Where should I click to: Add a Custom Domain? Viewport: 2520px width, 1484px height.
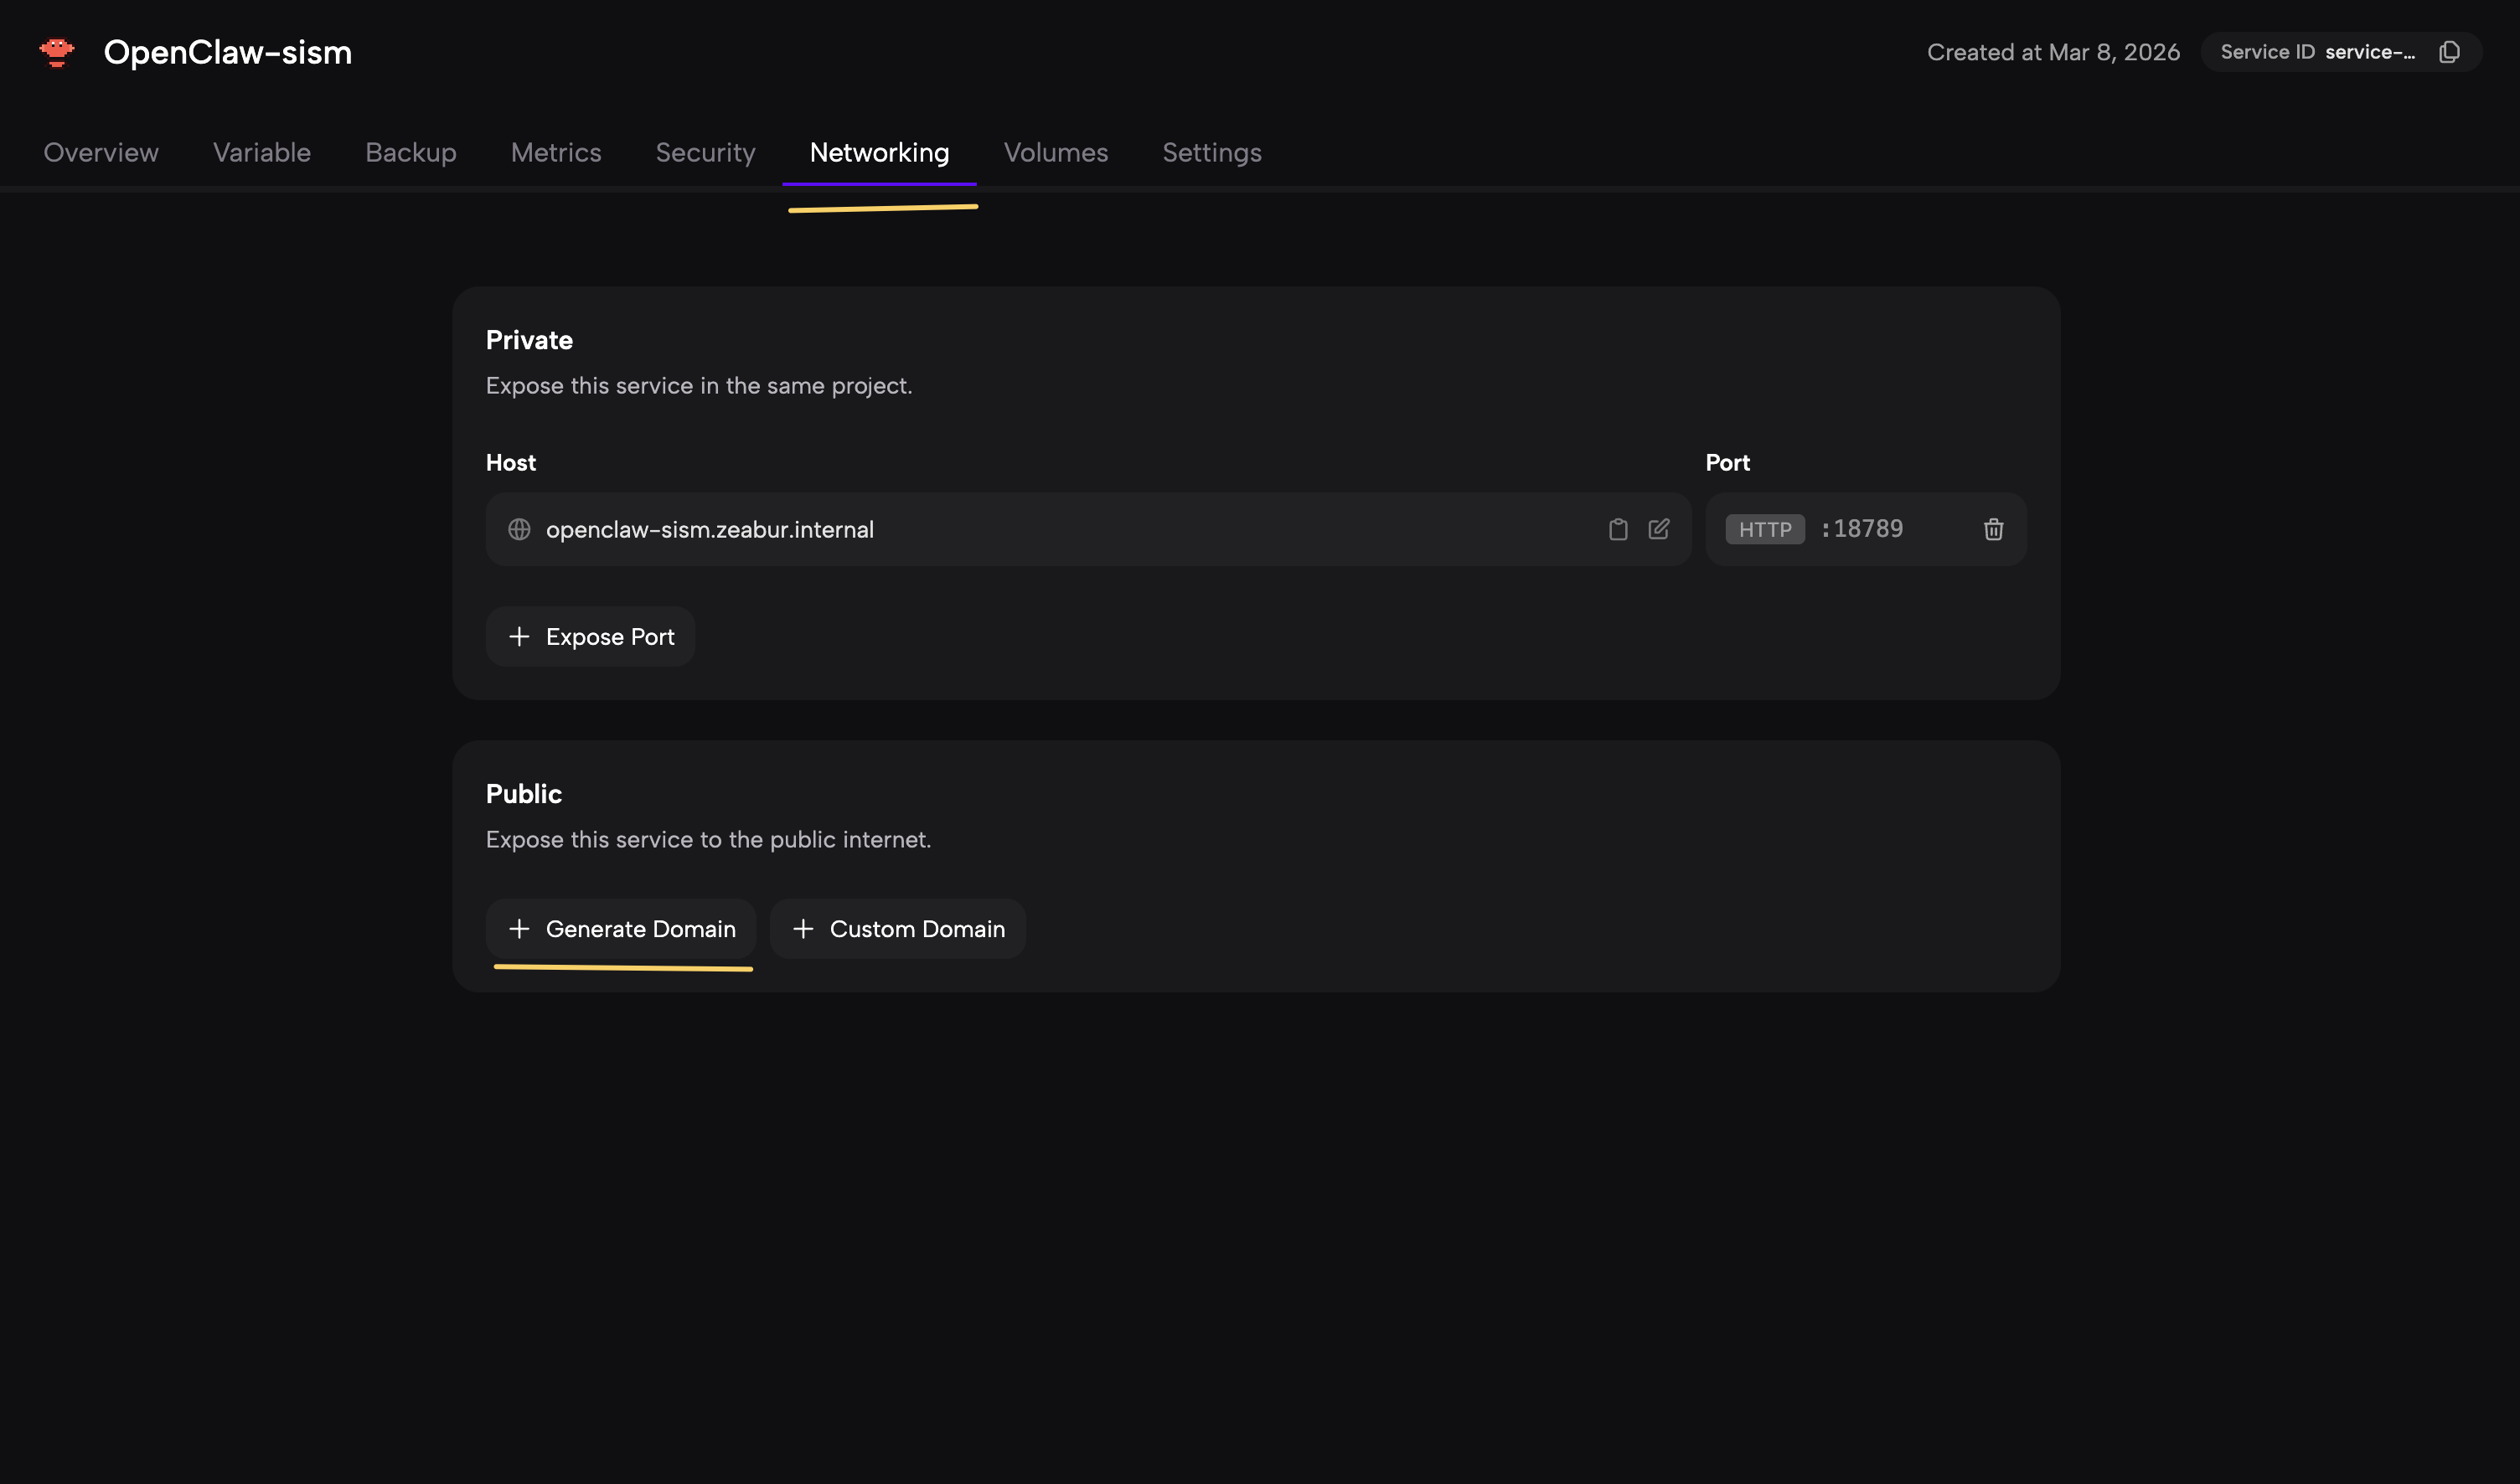pos(897,929)
